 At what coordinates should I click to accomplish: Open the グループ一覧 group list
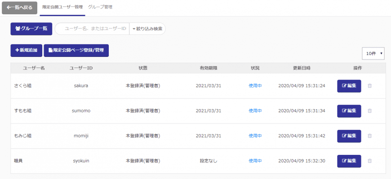(31, 29)
